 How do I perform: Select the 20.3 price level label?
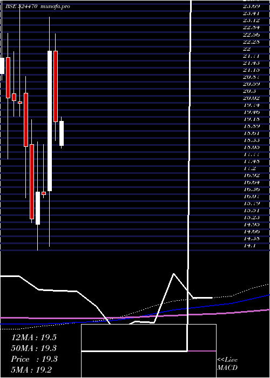point(249,91)
